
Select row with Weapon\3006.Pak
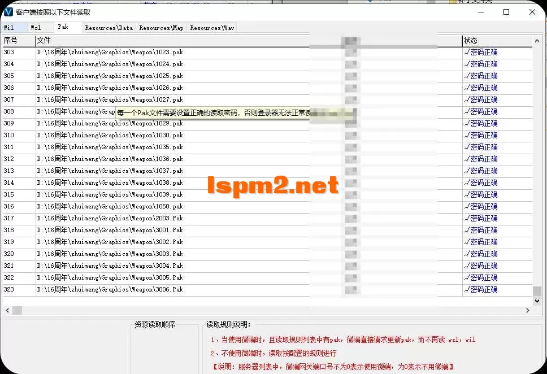(x=268, y=290)
